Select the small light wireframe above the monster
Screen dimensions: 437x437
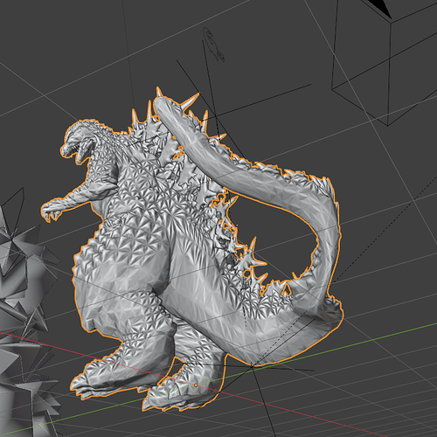point(214,45)
